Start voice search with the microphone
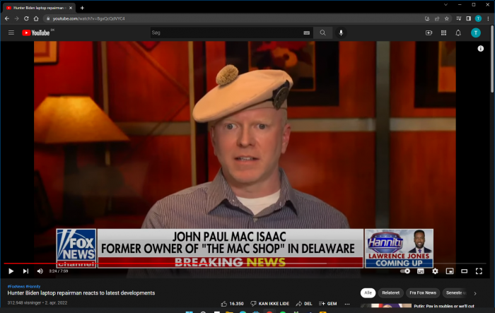The width and height of the screenshot is (495, 313). [x=341, y=33]
